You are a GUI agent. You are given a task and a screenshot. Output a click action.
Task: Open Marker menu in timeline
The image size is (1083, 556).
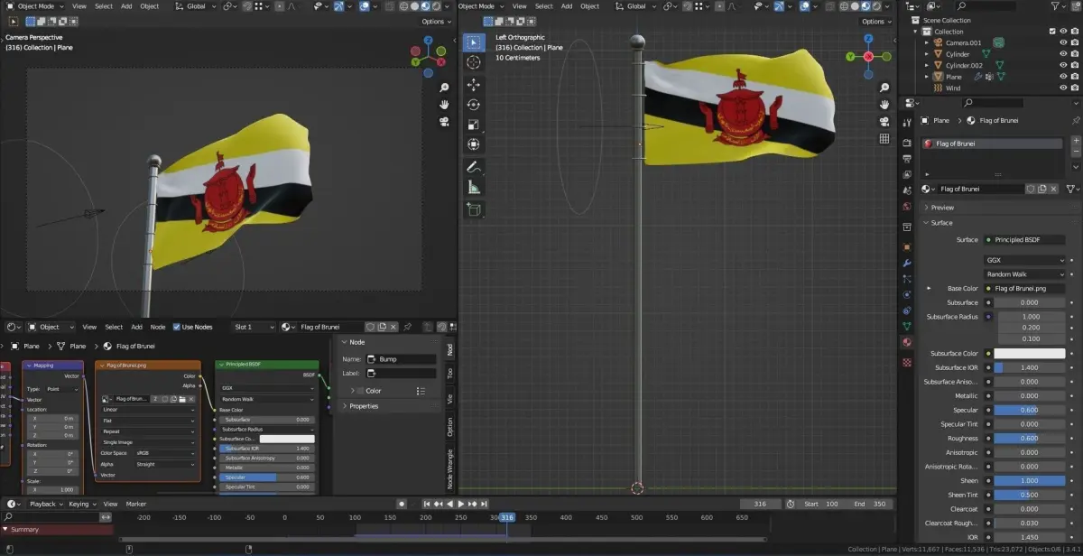click(x=136, y=504)
